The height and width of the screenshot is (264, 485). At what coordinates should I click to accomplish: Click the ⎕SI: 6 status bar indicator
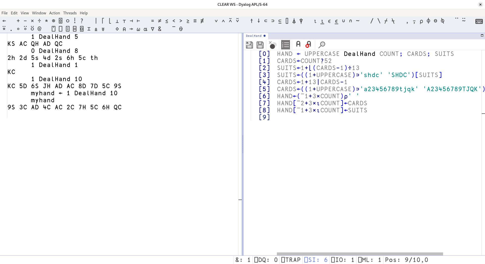(315, 260)
